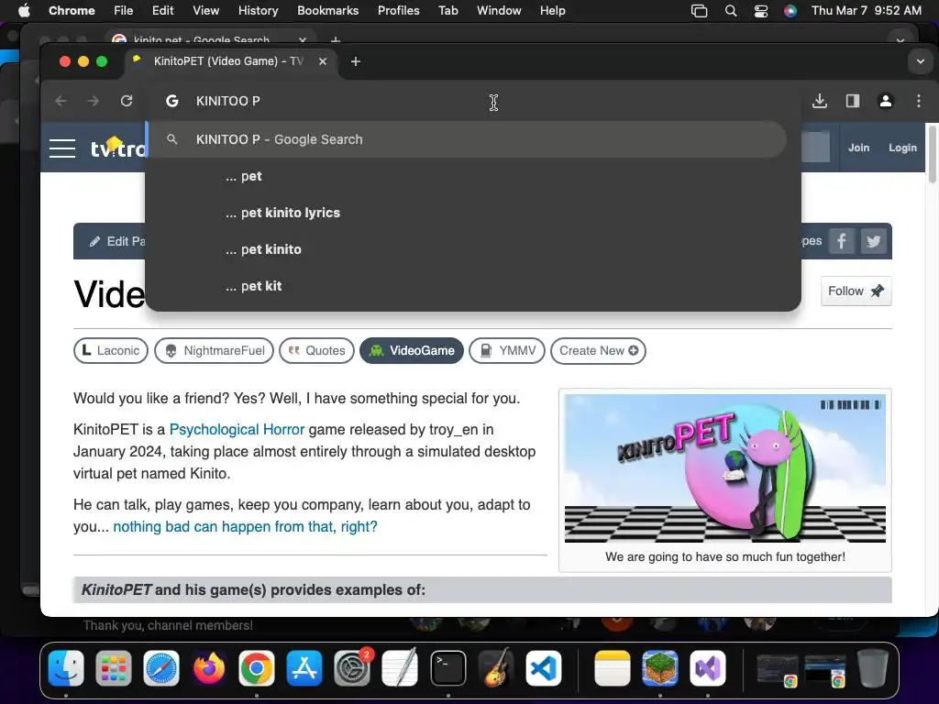Switch to the YMMV subpage
The height and width of the screenshot is (704, 939).
[x=506, y=351]
